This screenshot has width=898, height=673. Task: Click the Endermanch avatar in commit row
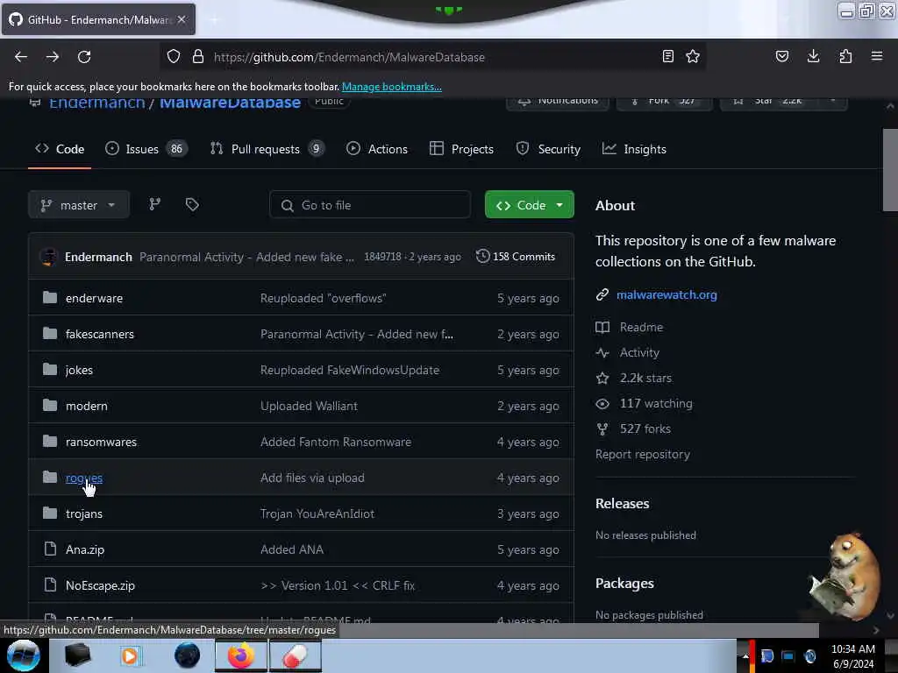[x=49, y=257]
